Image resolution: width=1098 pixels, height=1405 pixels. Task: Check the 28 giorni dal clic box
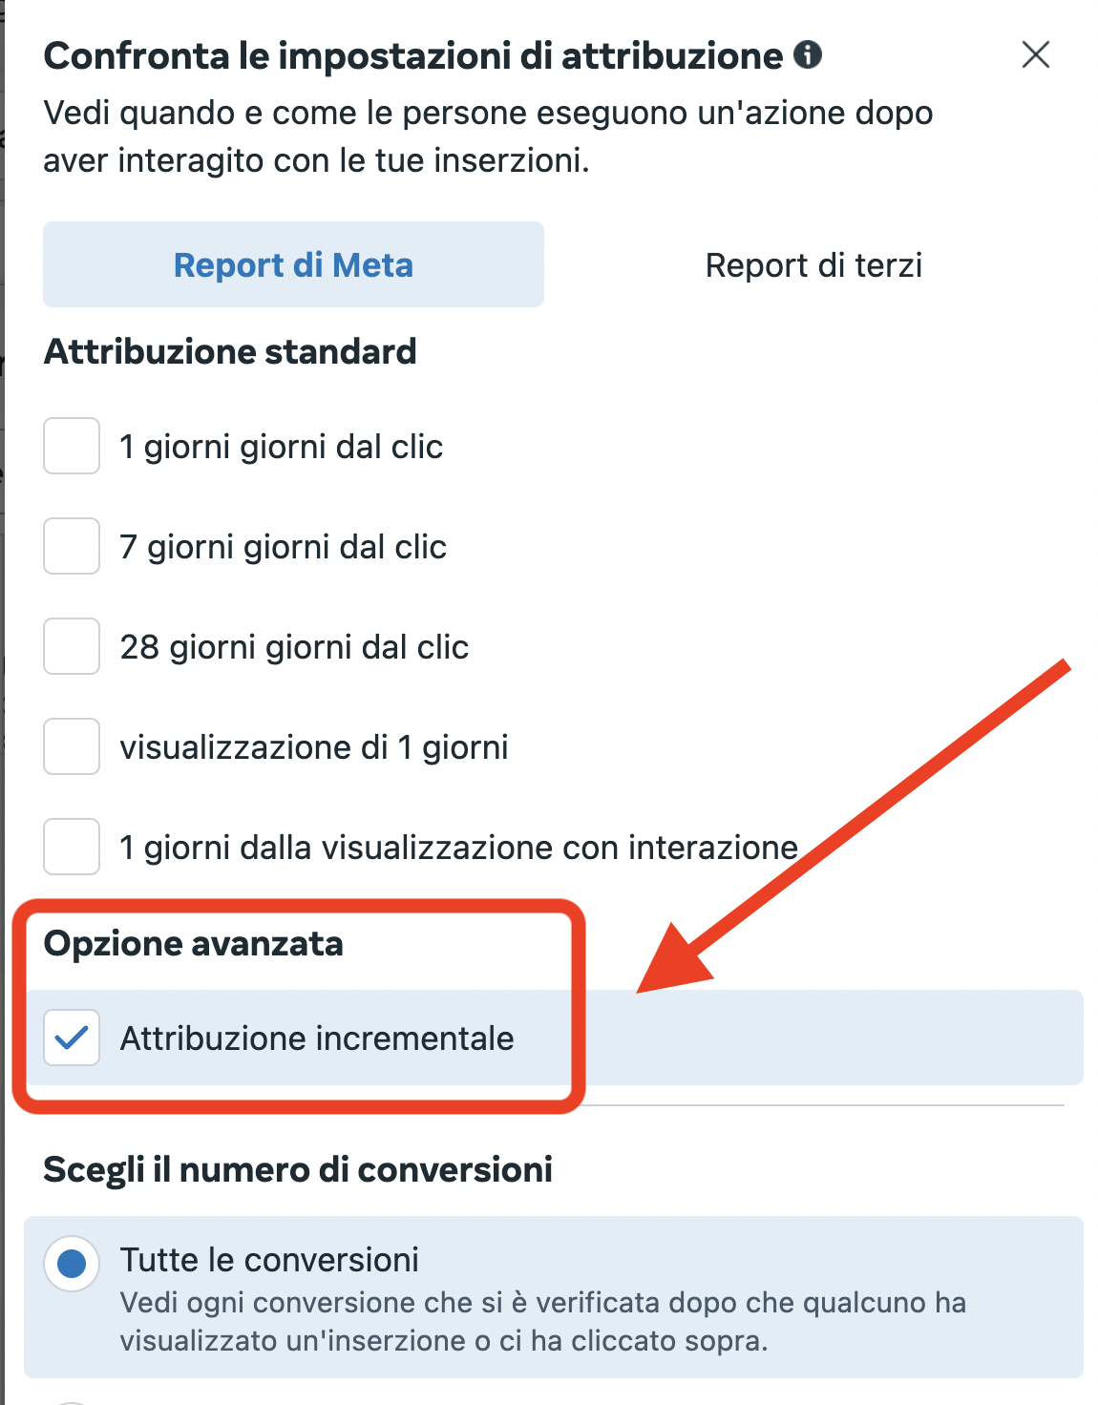[x=72, y=646]
